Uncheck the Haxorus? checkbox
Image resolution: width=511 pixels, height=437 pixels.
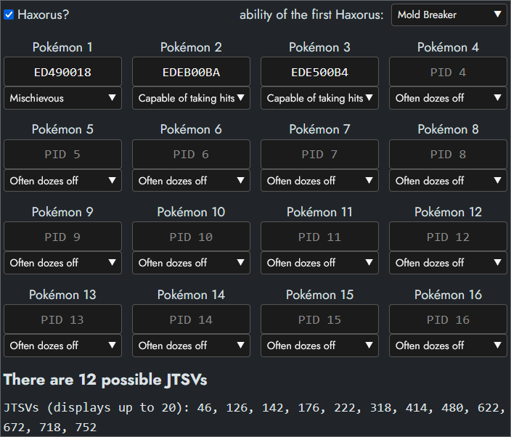coord(9,15)
